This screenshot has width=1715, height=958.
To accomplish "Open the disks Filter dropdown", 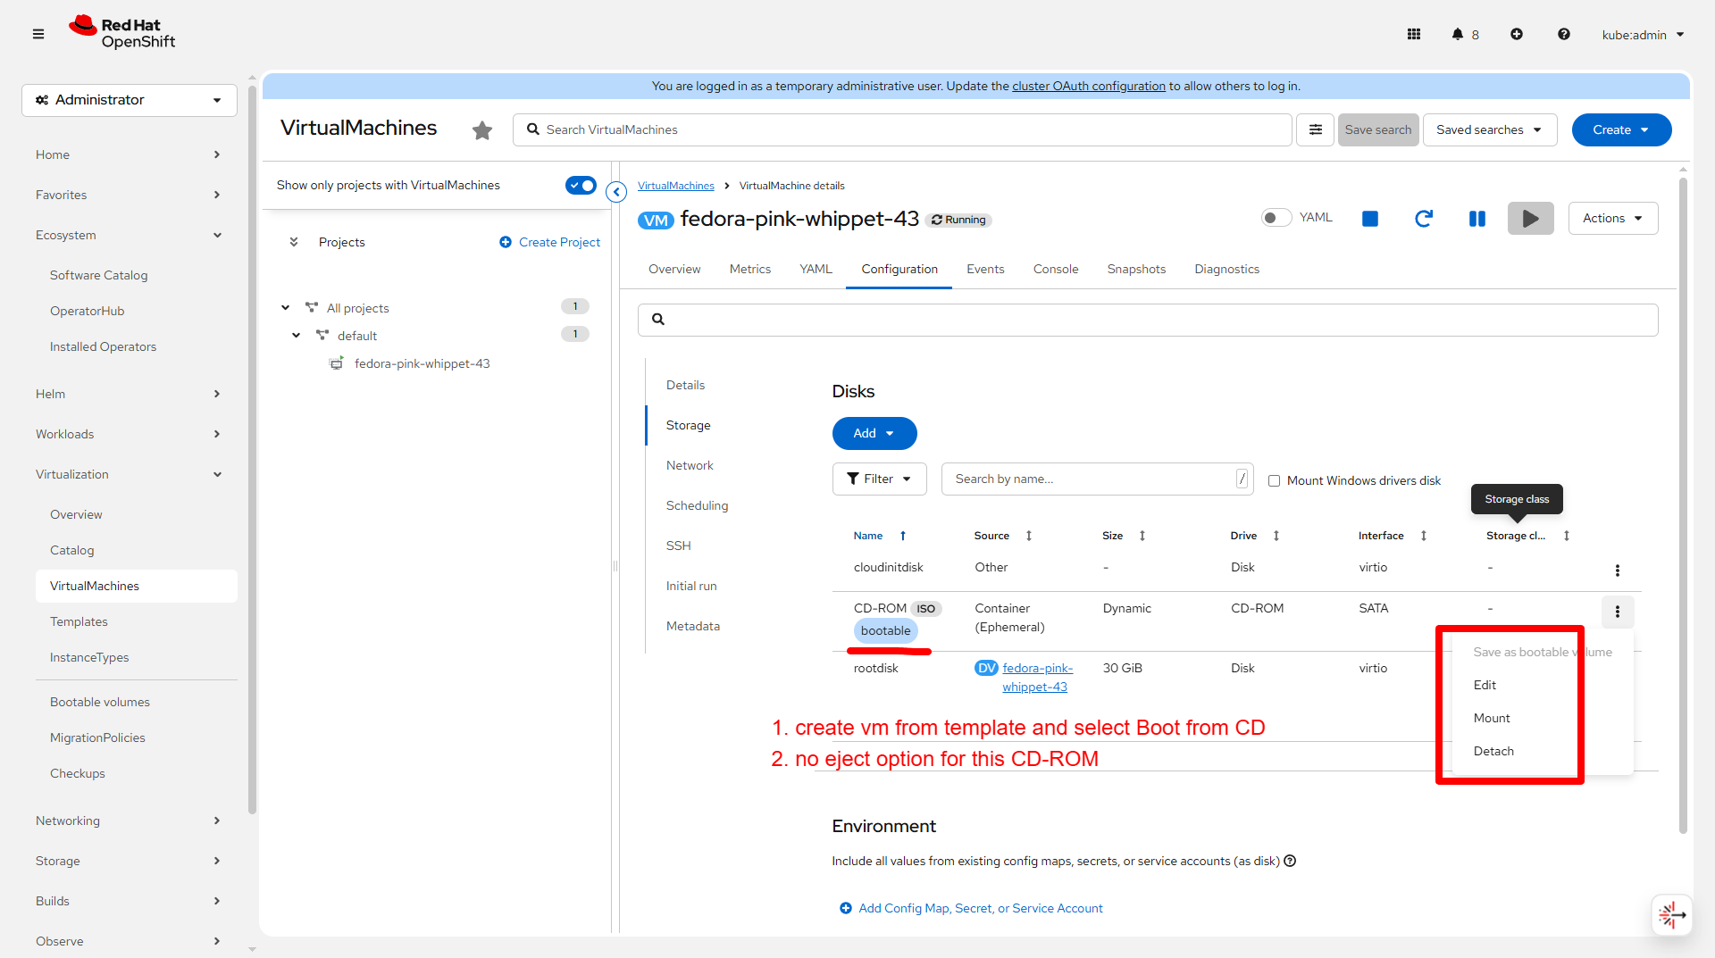I will point(880,479).
